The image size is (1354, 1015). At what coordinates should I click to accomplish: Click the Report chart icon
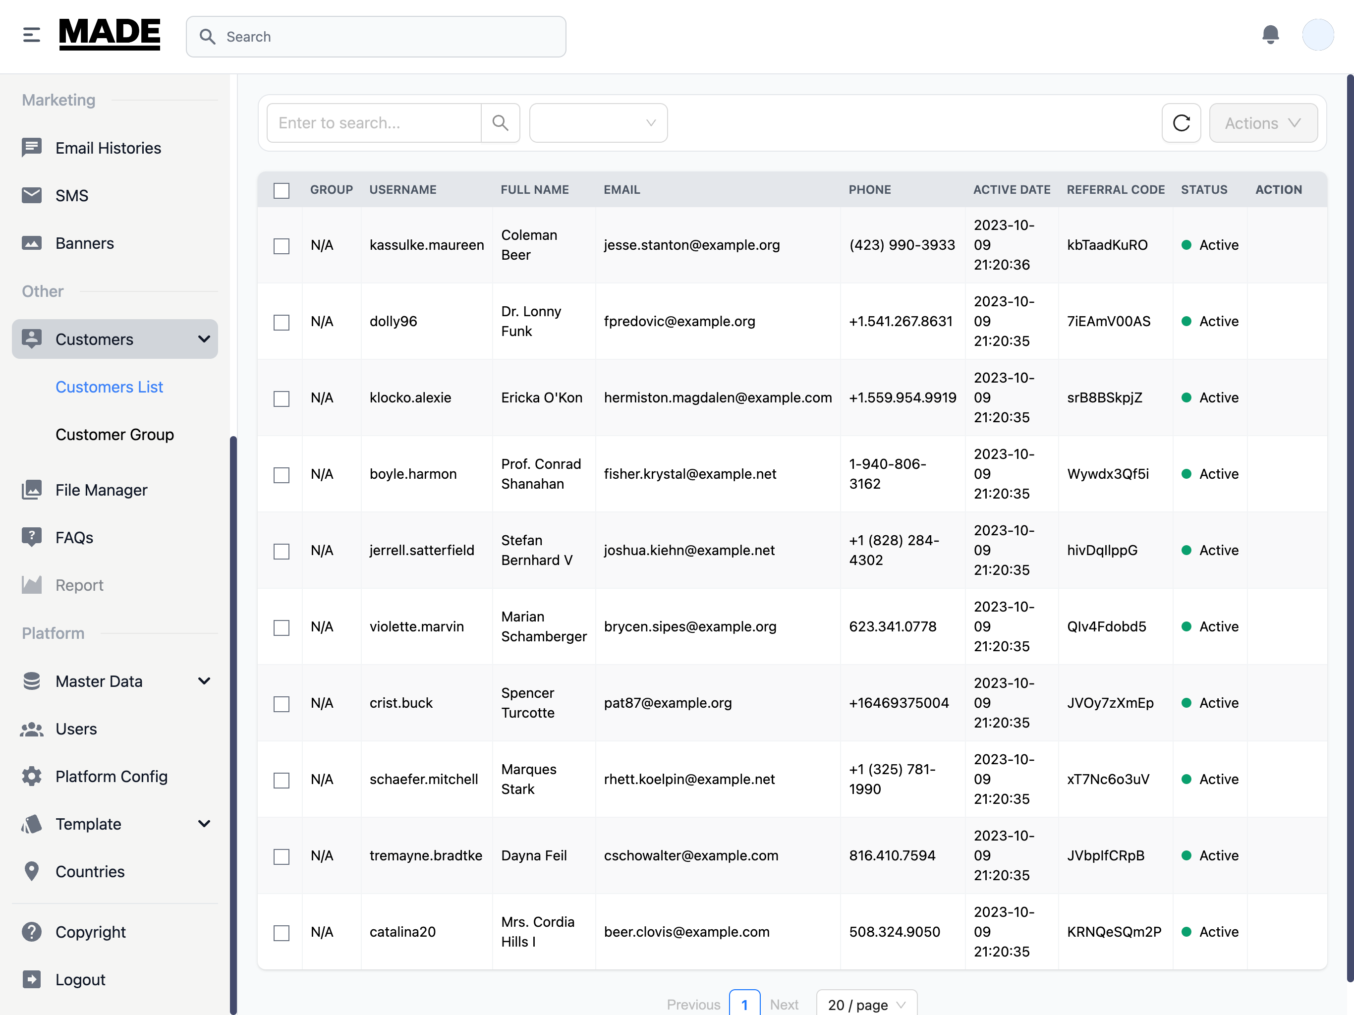31,585
